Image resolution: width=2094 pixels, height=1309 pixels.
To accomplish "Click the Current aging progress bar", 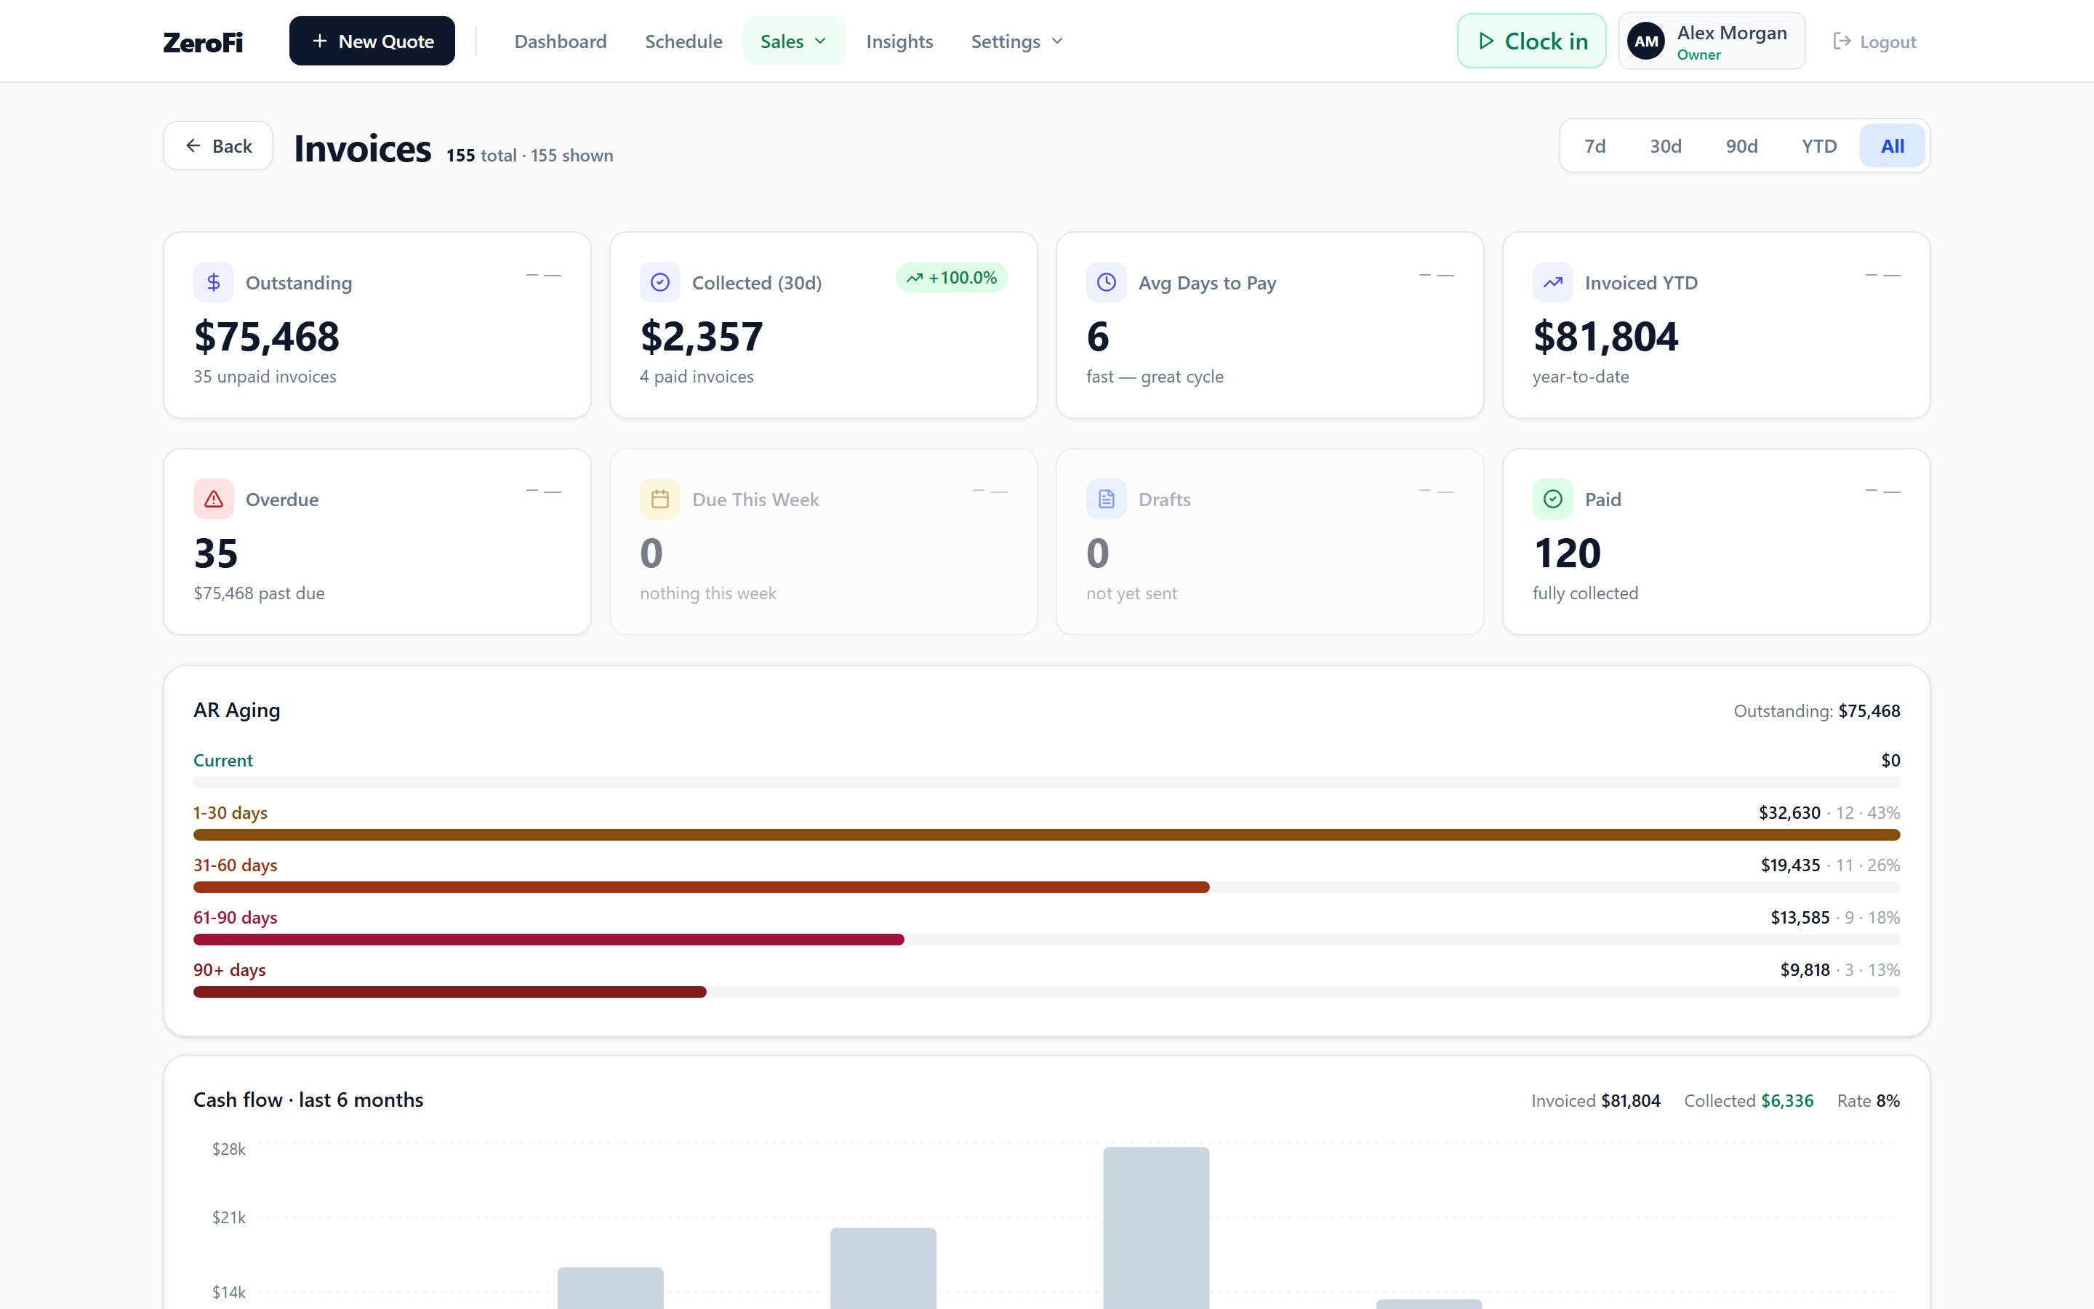I will (x=1046, y=782).
